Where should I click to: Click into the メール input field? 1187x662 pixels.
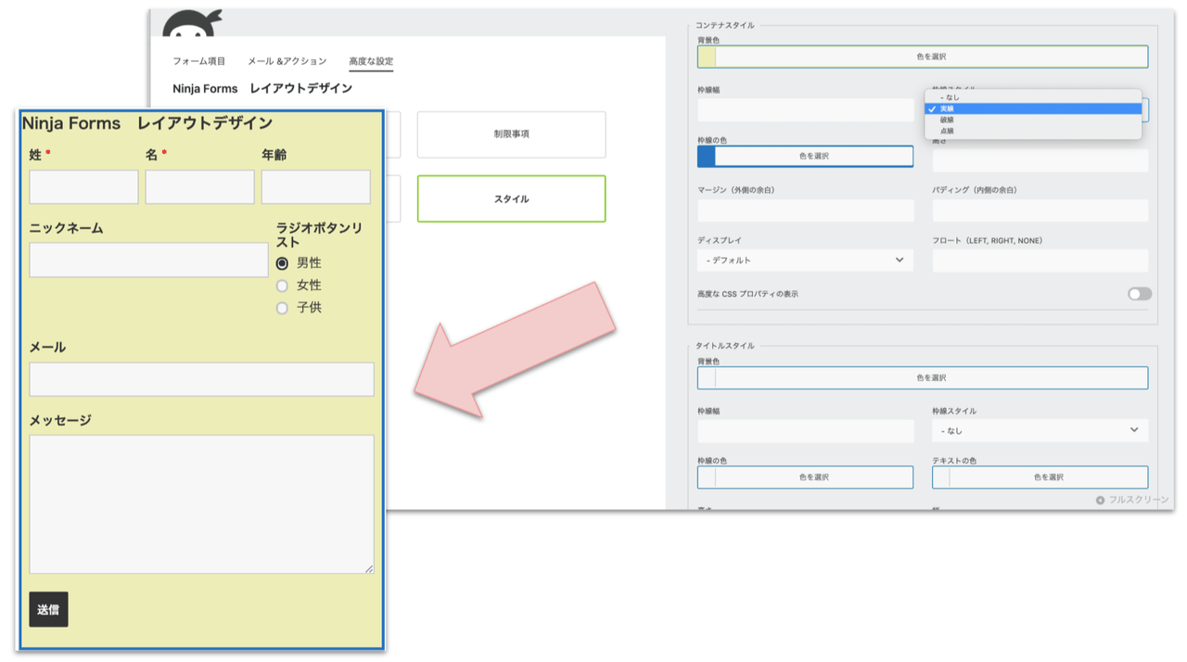pos(201,379)
